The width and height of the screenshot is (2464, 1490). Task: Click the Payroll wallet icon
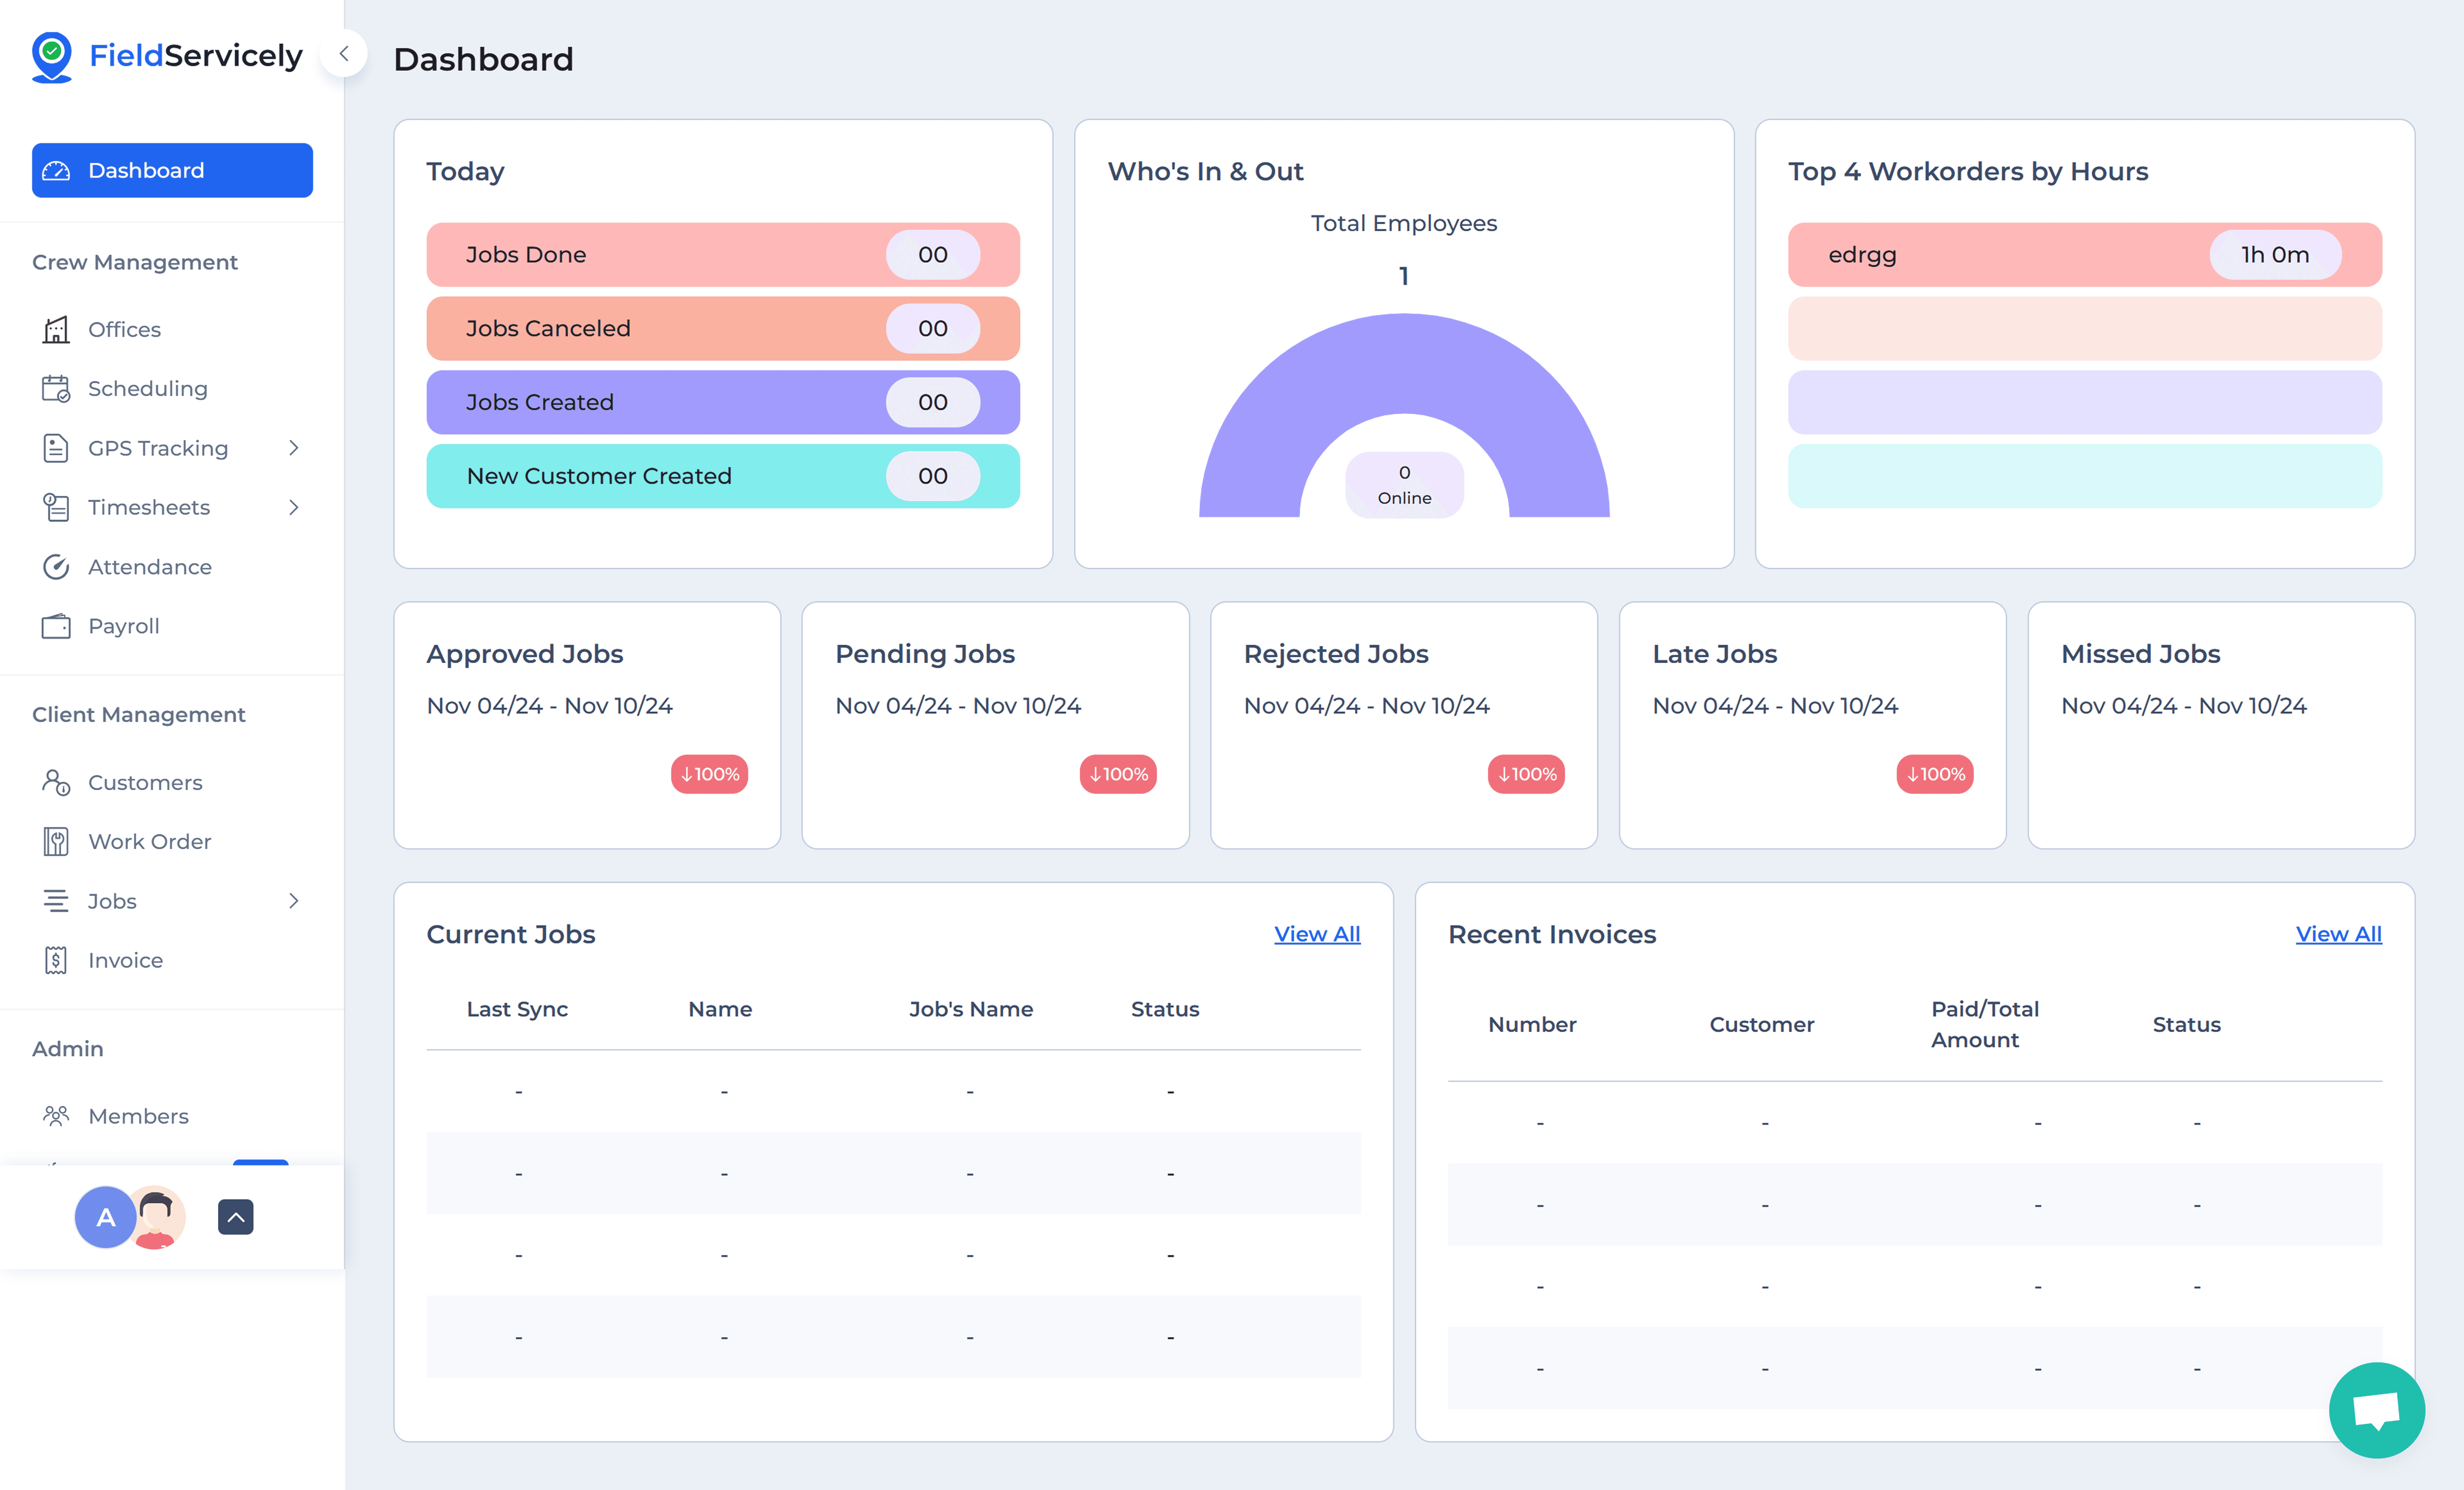(56, 626)
